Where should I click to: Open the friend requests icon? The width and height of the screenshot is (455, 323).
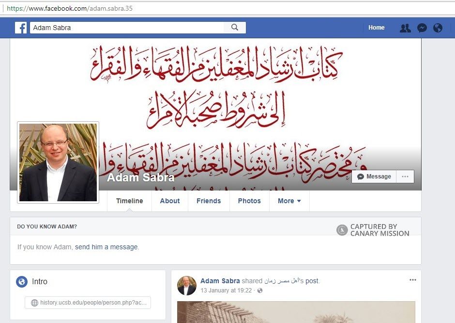pos(405,28)
